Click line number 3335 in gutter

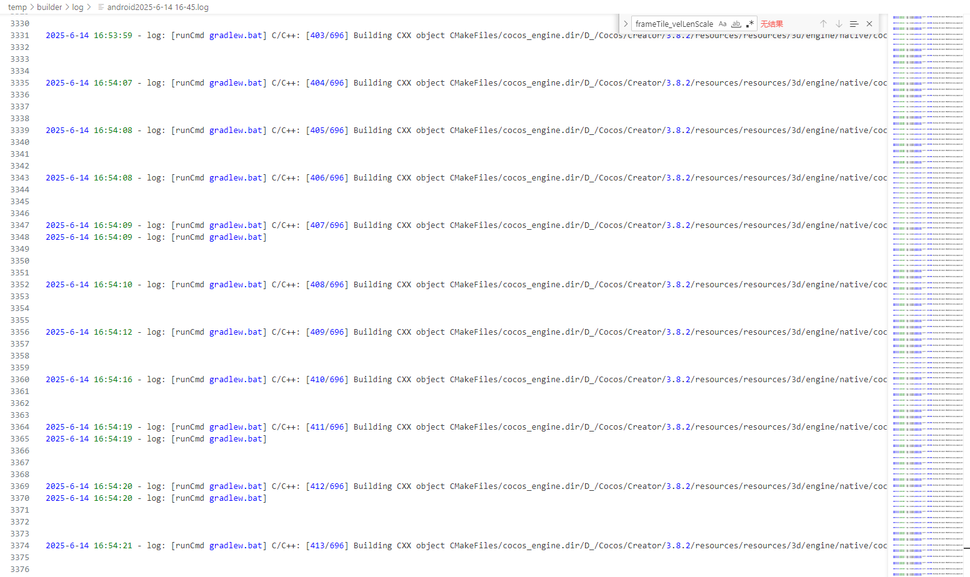point(20,83)
